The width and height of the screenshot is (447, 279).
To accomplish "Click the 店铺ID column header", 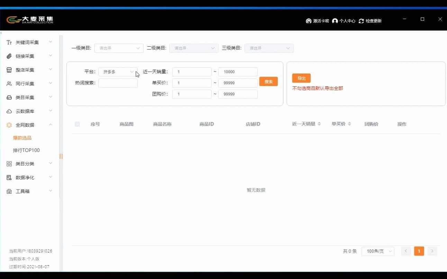I will click(253, 124).
